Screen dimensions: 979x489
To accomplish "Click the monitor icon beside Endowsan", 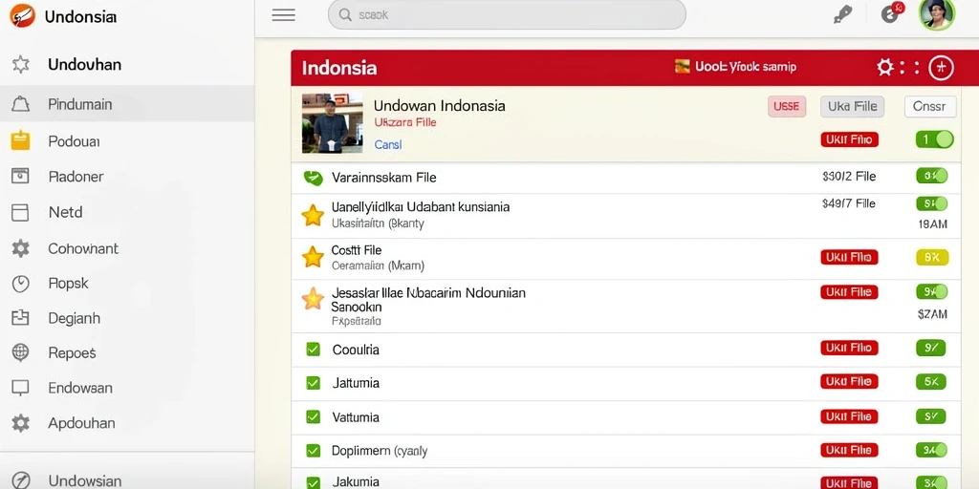I will (21, 388).
